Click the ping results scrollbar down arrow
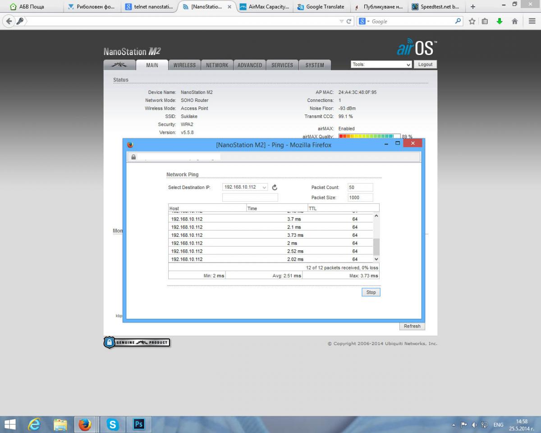 (376, 259)
